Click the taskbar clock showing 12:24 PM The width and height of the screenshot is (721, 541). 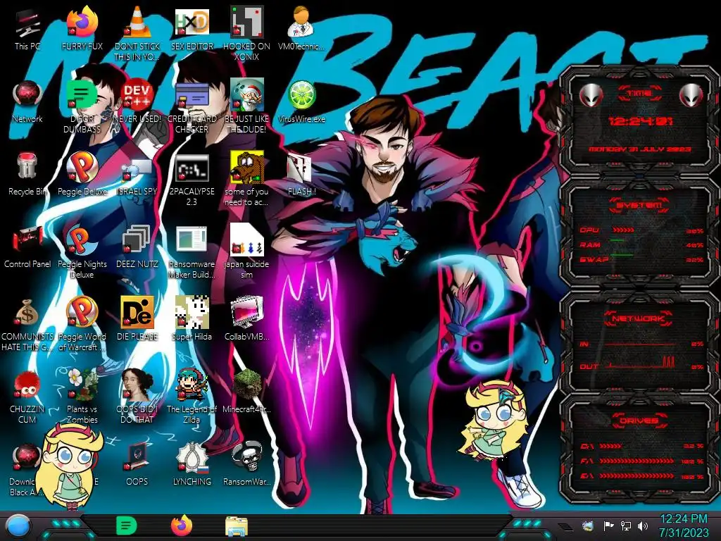(x=684, y=526)
